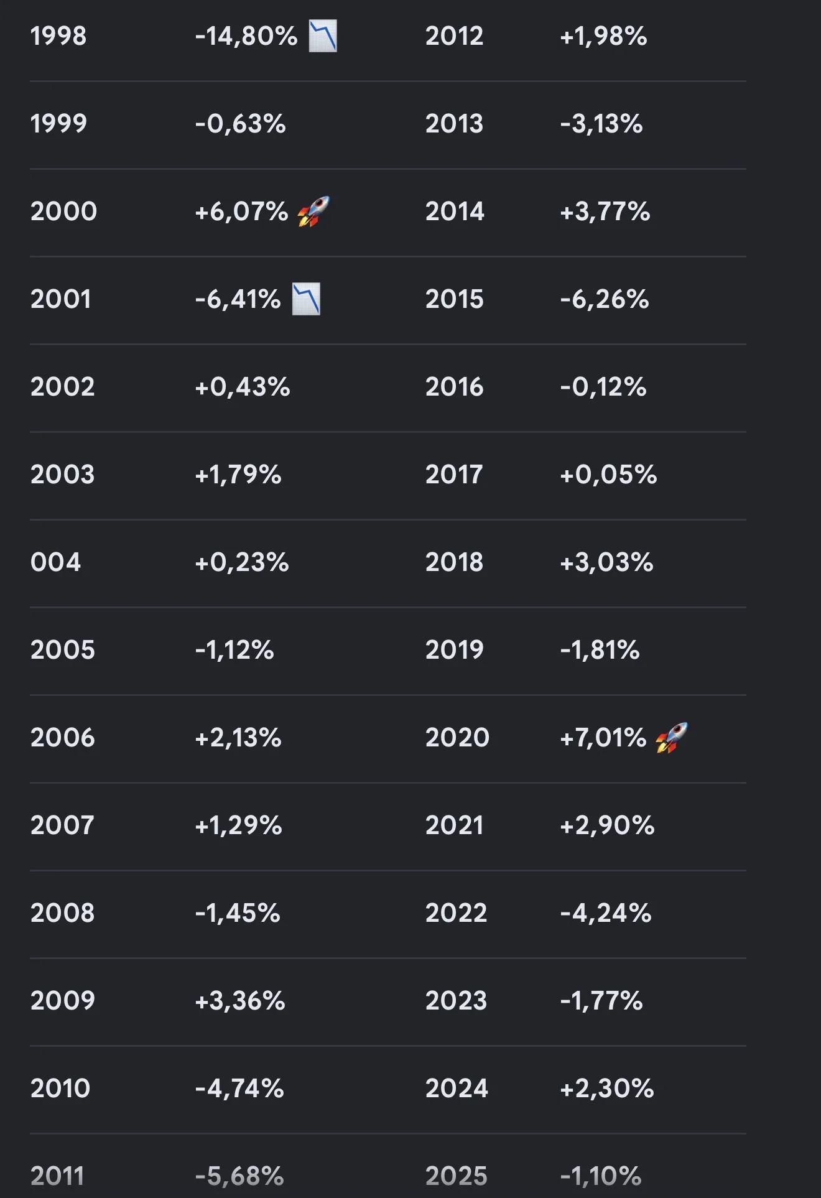Select the 2013 year label
The width and height of the screenshot is (821, 1198).
455,124
